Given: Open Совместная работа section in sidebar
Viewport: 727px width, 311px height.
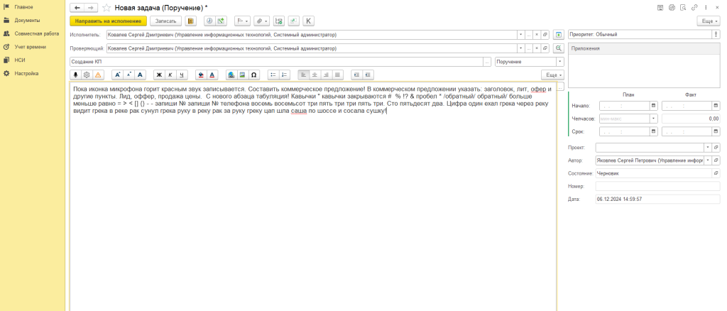Looking at the screenshot, I should point(36,33).
